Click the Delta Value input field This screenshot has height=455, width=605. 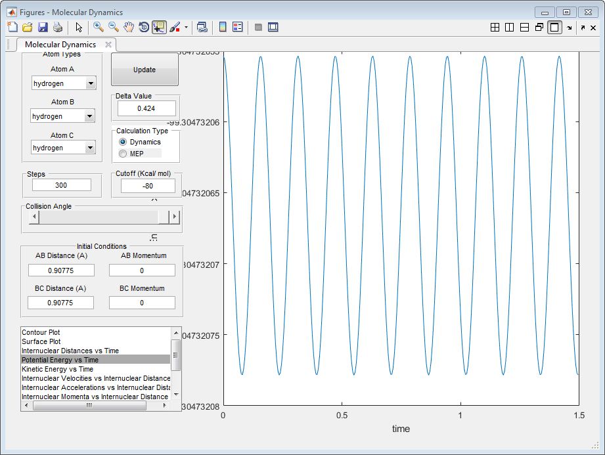[146, 108]
